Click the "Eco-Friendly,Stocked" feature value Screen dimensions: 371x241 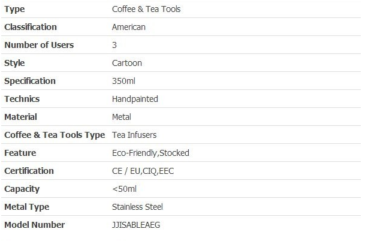click(x=150, y=153)
